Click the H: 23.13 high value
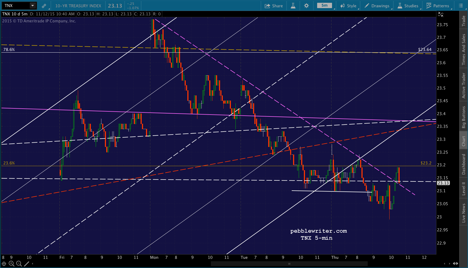This screenshot has width=468, height=268. (x=105, y=14)
